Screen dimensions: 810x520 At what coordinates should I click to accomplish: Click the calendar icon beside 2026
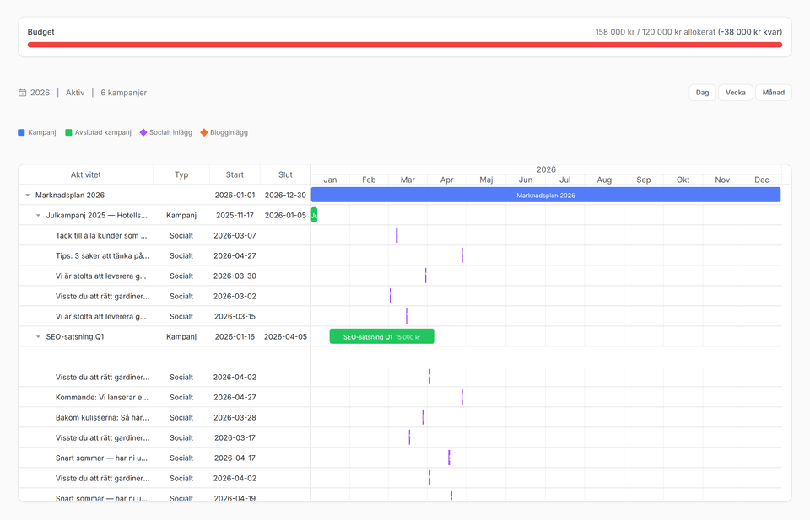[23, 93]
